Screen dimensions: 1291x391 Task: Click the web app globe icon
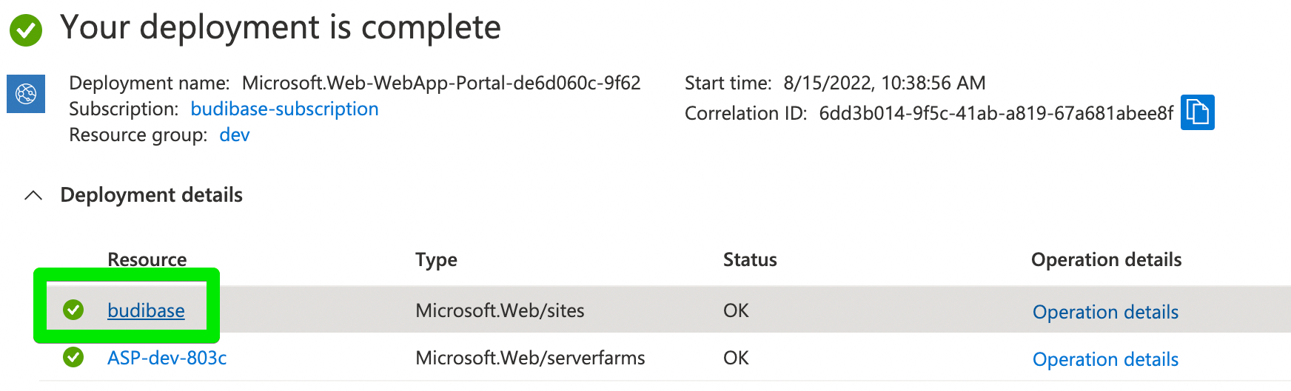pos(26,94)
